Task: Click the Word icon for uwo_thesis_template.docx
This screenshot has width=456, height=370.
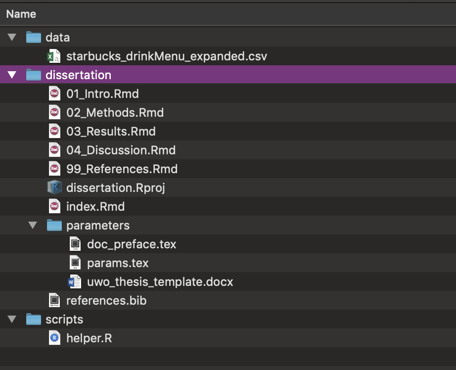Action: coord(75,282)
